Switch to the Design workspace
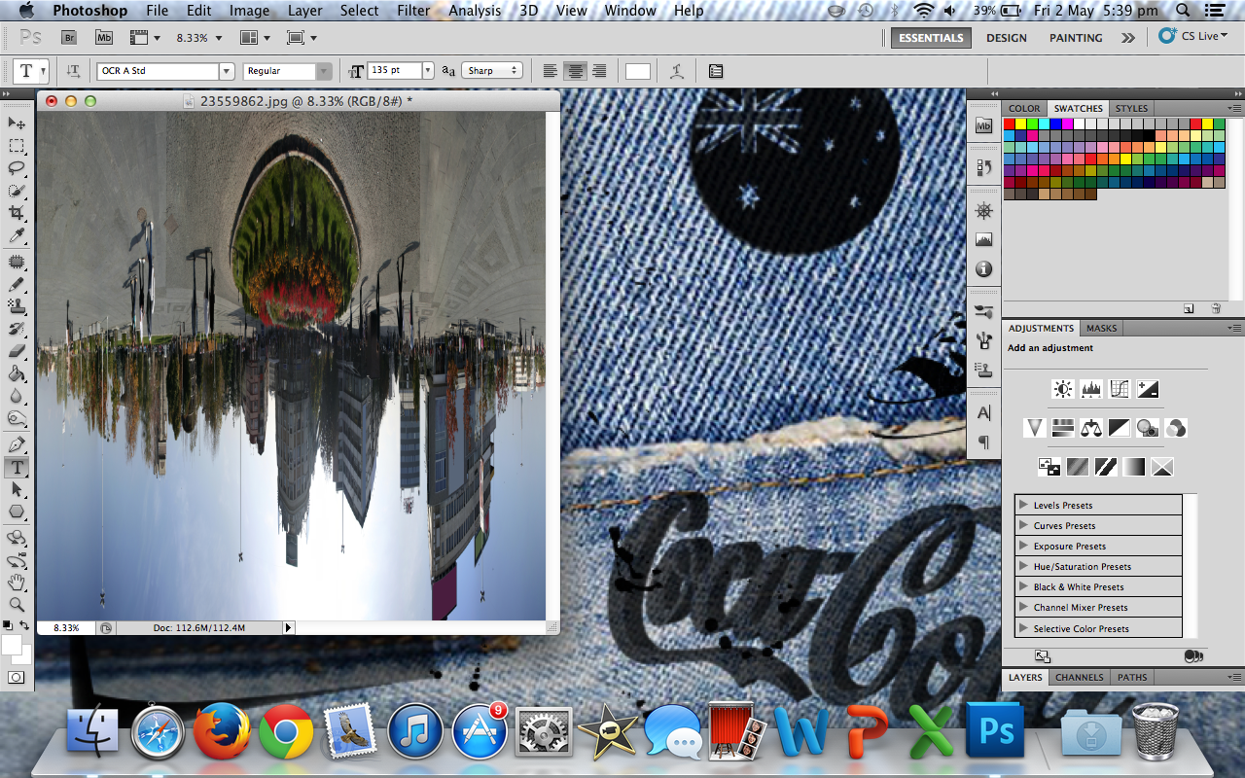Image resolution: width=1245 pixels, height=778 pixels. click(1006, 38)
